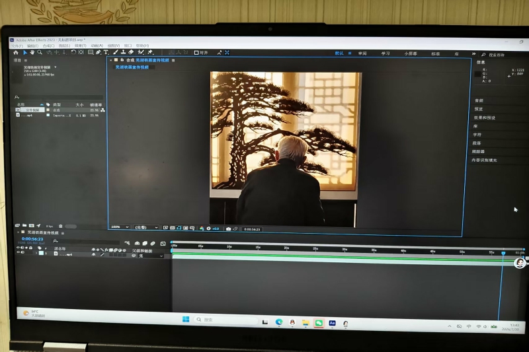Mute the mp4 layer audio speaker icon
The height and width of the screenshot is (352, 529).
coord(22,252)
